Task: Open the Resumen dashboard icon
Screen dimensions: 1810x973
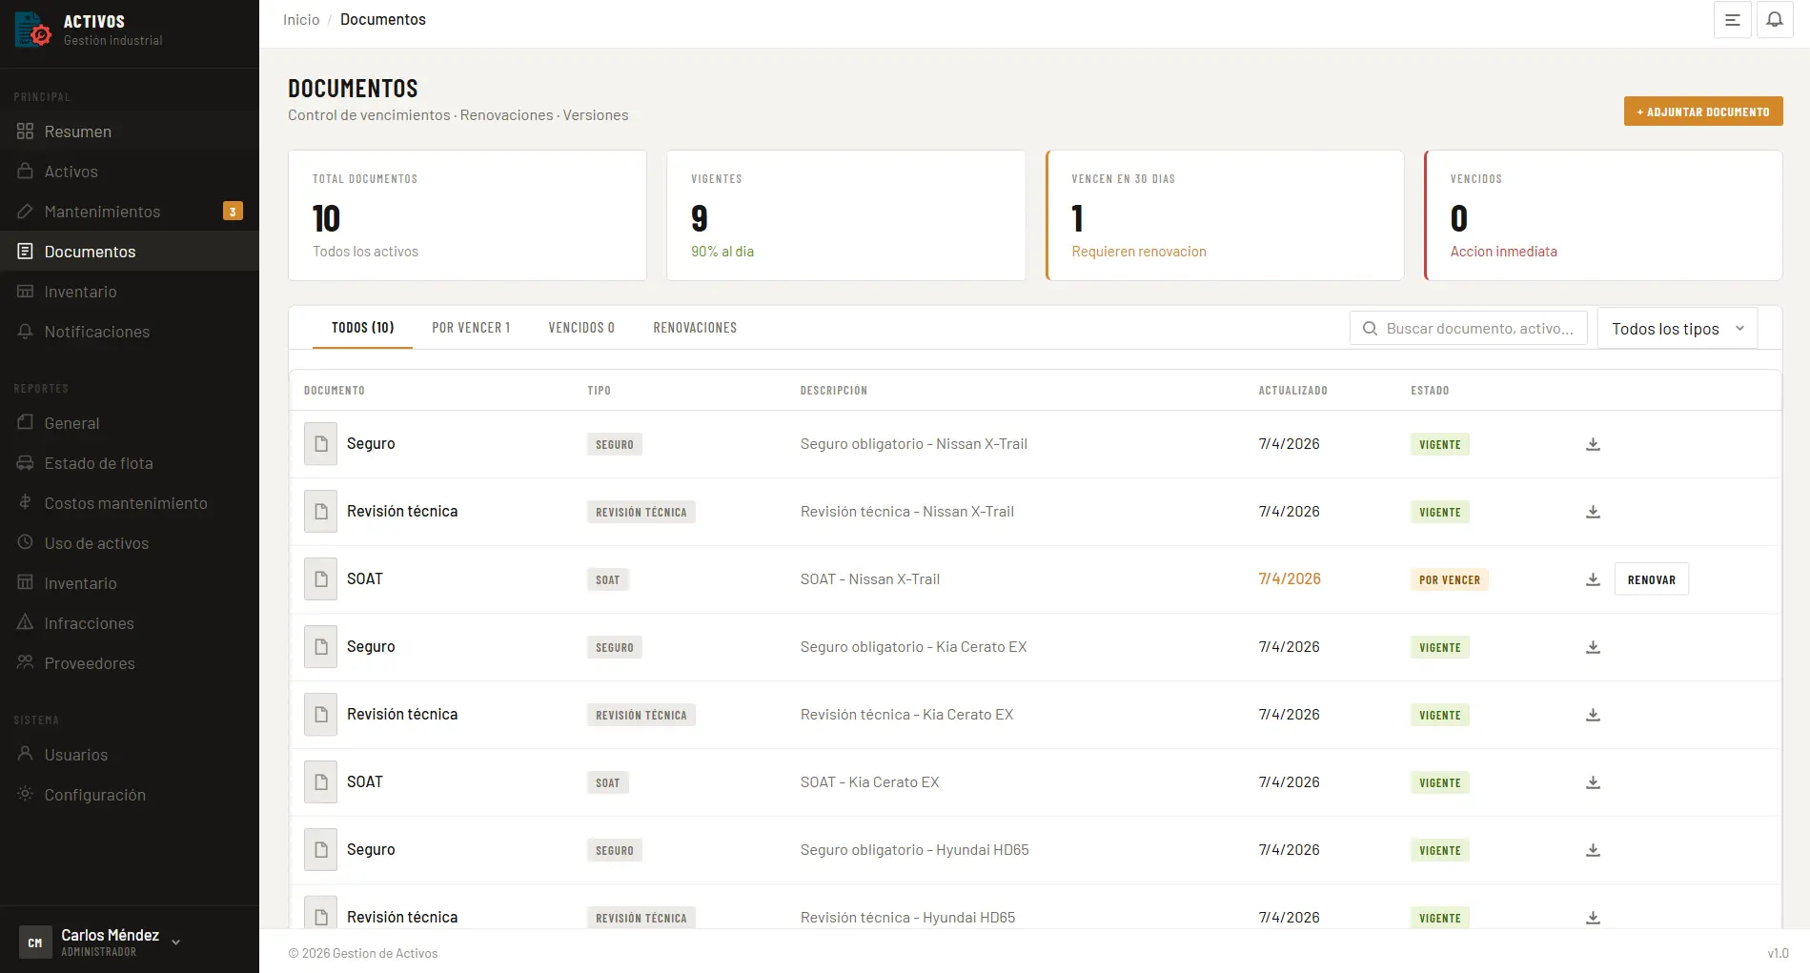Action: 27,132
